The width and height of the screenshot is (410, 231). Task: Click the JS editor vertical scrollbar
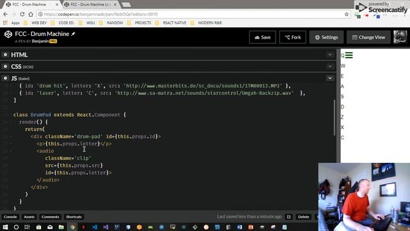click(334, 118)
